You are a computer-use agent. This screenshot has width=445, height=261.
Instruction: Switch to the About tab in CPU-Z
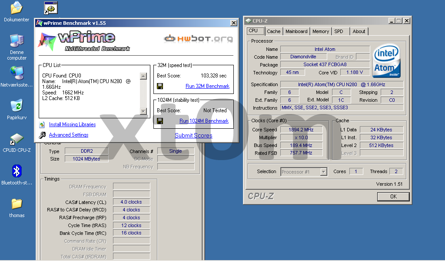click(359, 31)
